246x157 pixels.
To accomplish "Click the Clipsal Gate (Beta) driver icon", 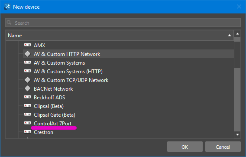I will [27, 114].
